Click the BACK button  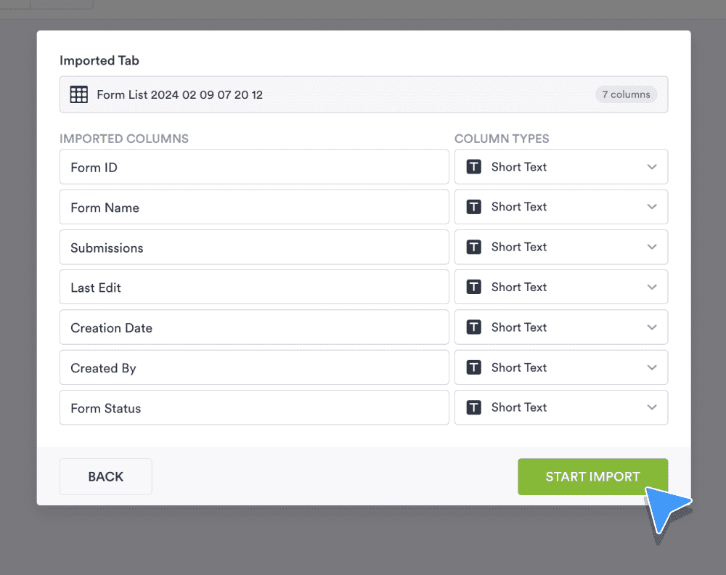(x=105, y=476)
